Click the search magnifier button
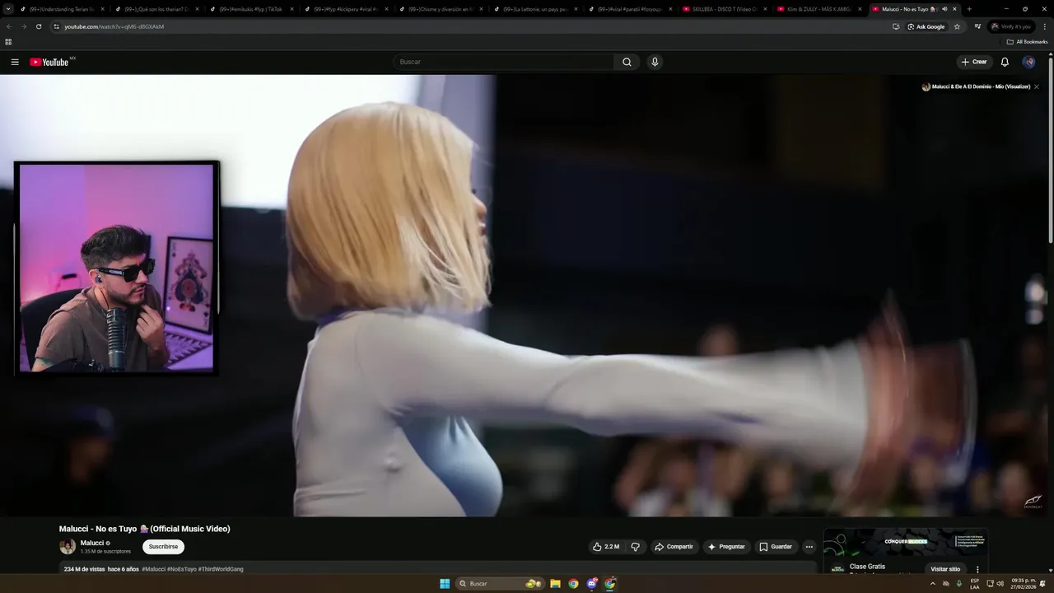The width and height of the screenshot is (1054, 593). (627, 62)
